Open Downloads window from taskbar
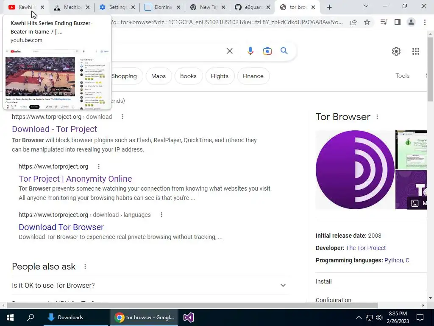Image resolution: width=434 pixels, height=326 pixels. point(76,318)
